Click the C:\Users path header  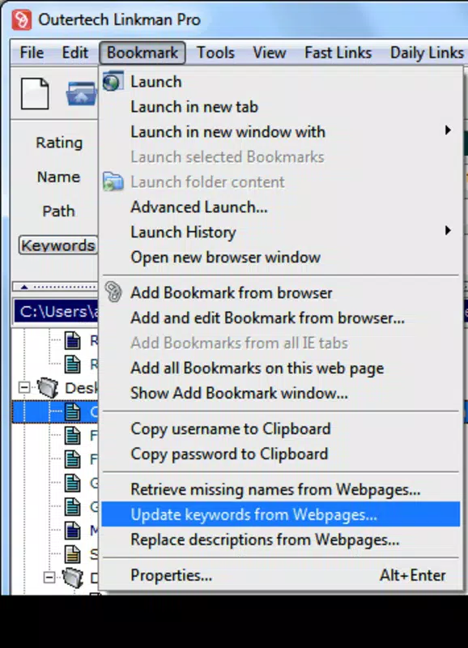56,311
